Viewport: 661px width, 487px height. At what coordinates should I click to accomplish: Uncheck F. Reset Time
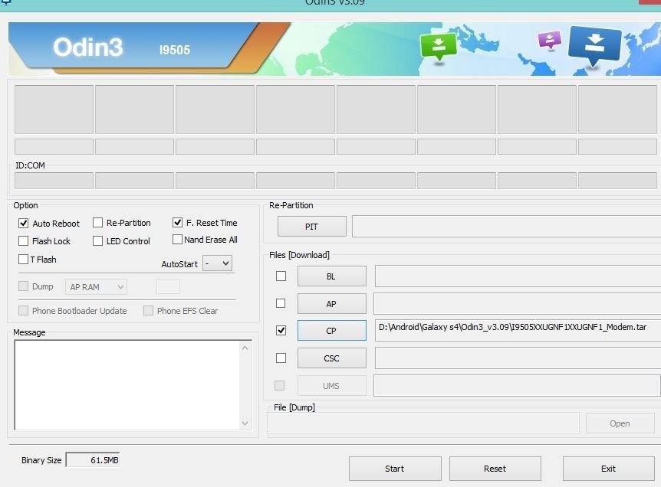click(x=177, y=222)
